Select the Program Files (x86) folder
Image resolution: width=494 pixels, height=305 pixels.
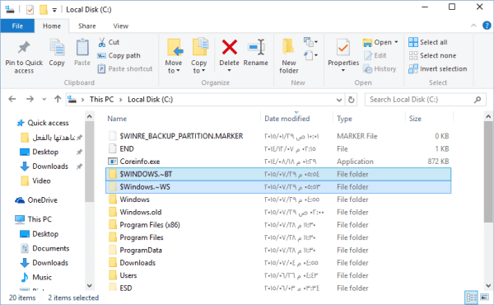point(278,224)
